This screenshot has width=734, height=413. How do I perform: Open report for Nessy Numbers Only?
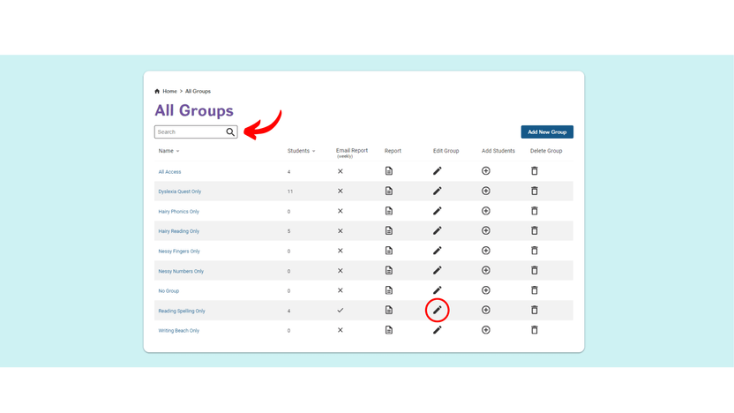(389, 270)
